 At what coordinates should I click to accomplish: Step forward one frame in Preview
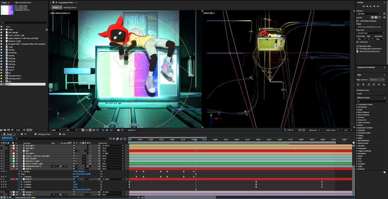[x=374, y=6]
